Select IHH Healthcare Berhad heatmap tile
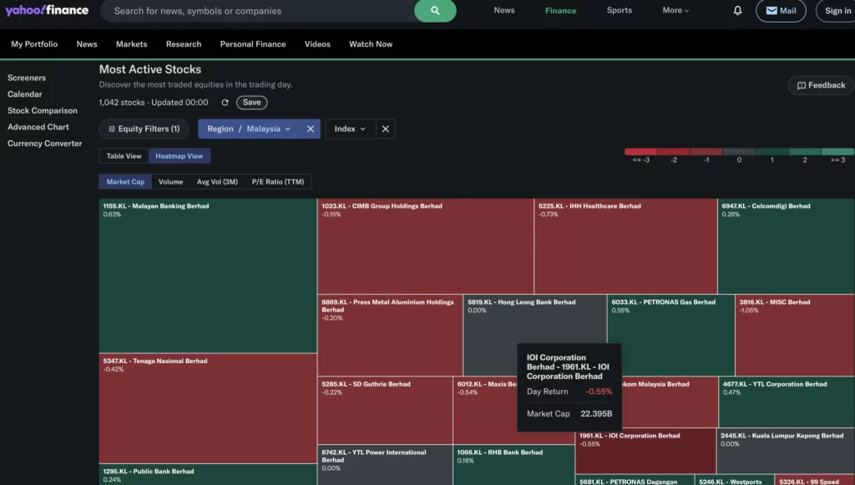Image resolution: width=855 pixels, height=485 pixels. pyautogui.click(x=625, y=246)
